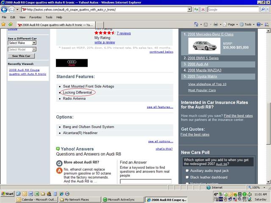Click the browser Back arrow button
This screenshot has height=203, width=271.
tap(4, 9)
